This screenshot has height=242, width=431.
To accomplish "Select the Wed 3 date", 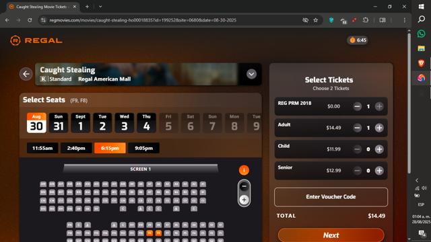I will [x=125, y=123].
